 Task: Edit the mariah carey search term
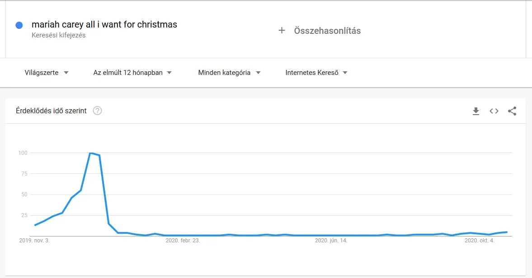point(104,24)
